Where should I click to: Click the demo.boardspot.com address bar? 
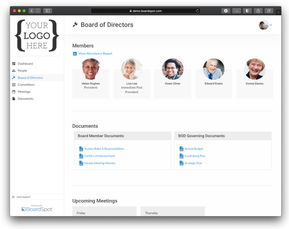tap(146, 11)
